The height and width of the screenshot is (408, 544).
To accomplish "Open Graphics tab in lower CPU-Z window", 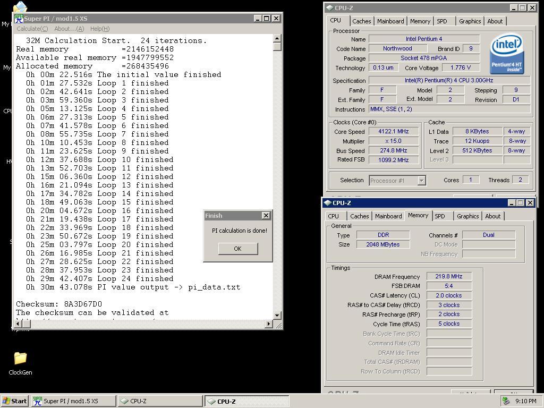I will coord(467,216).
